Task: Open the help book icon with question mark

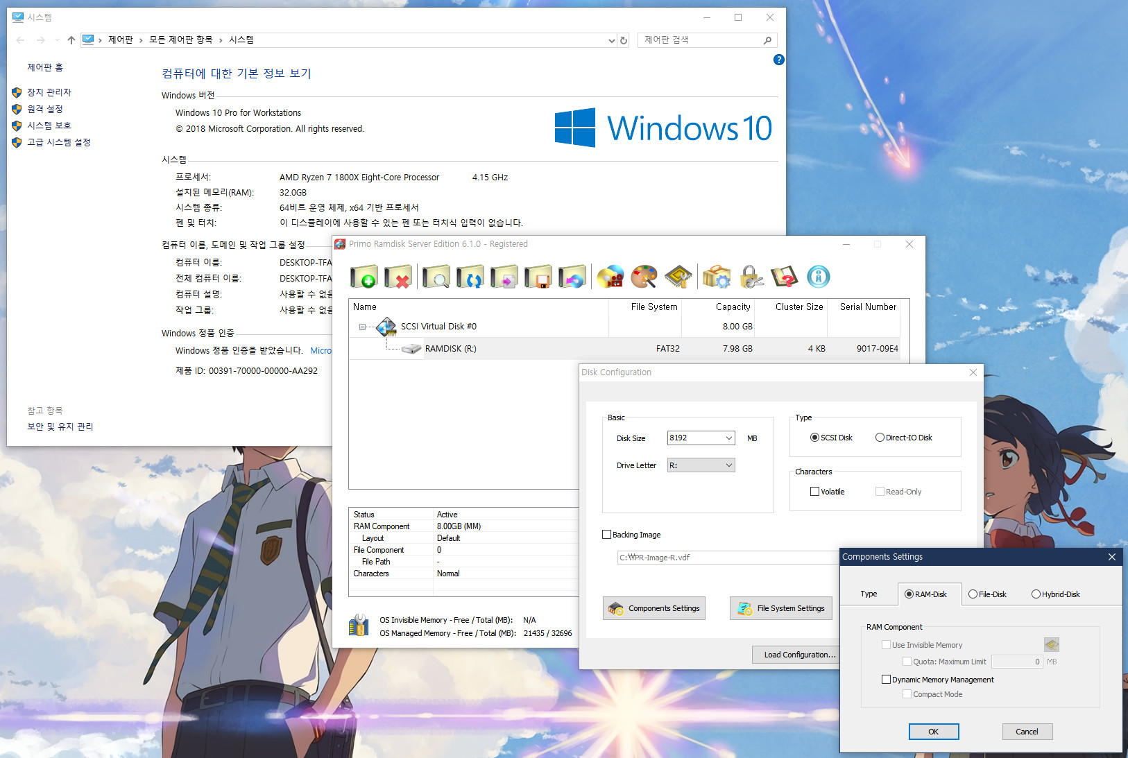Action: (785, 277)
